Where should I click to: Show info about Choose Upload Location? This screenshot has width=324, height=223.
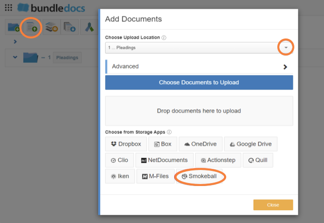pos(164,37)
